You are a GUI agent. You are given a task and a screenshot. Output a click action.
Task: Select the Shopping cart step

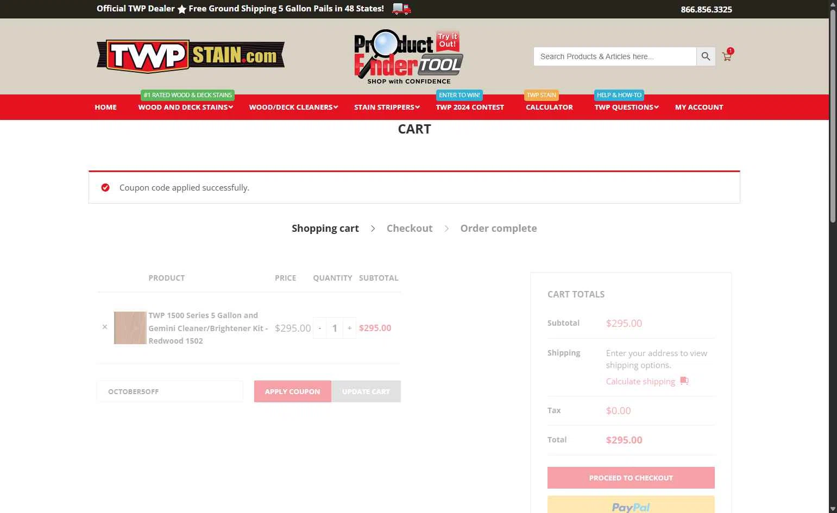[x=325, y=228]
